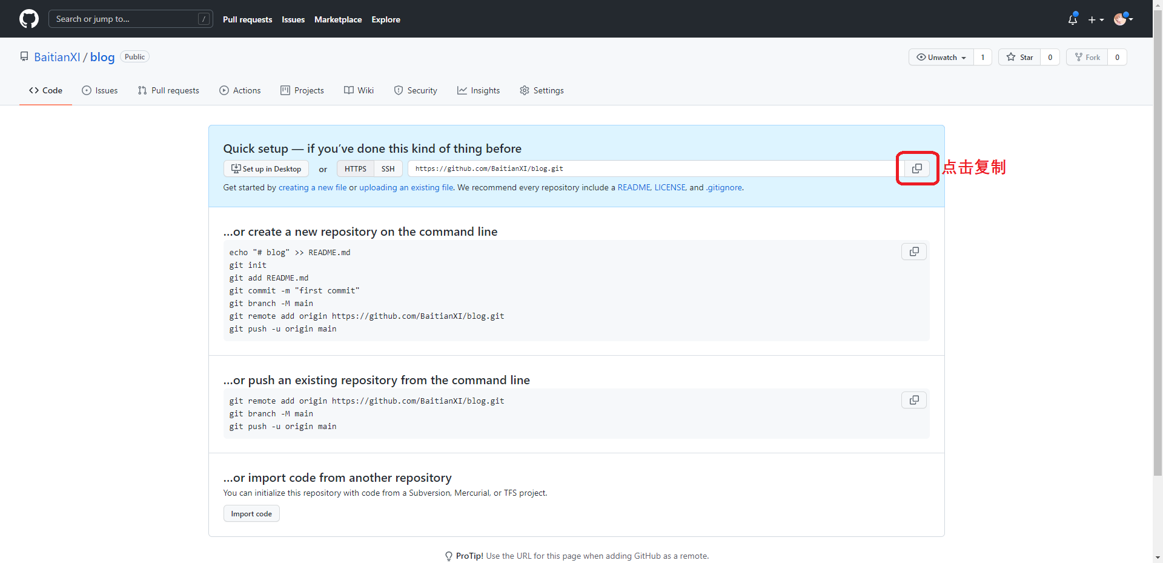Select the SSH protocol toggle
This screenshot has width=1163, height=563.
(388, 169)
